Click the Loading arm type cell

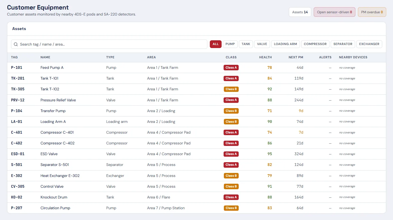[117, 122]
